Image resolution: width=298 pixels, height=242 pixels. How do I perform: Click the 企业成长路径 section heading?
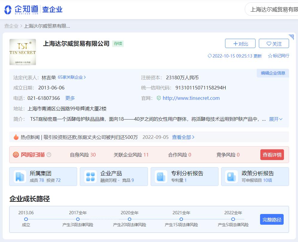pos(30,199)
